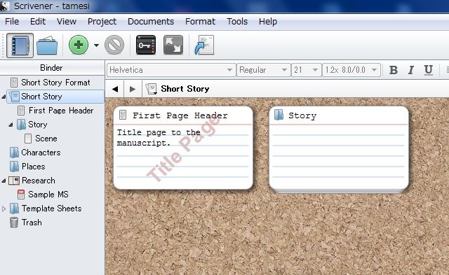Open the Help menu

[268, 22]
